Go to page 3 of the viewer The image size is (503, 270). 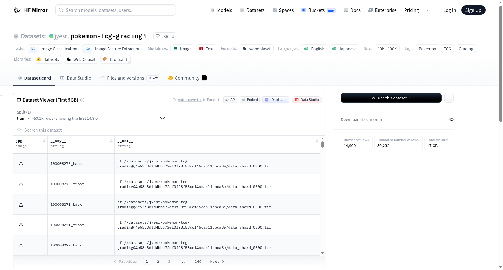pos(169,262)
